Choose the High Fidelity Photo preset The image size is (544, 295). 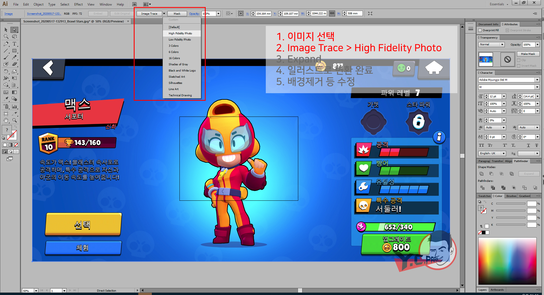(182, 33)
